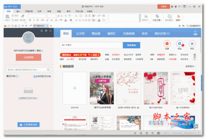Toggle Italic formatting
The image size is (206, 139).
(34, 20)
